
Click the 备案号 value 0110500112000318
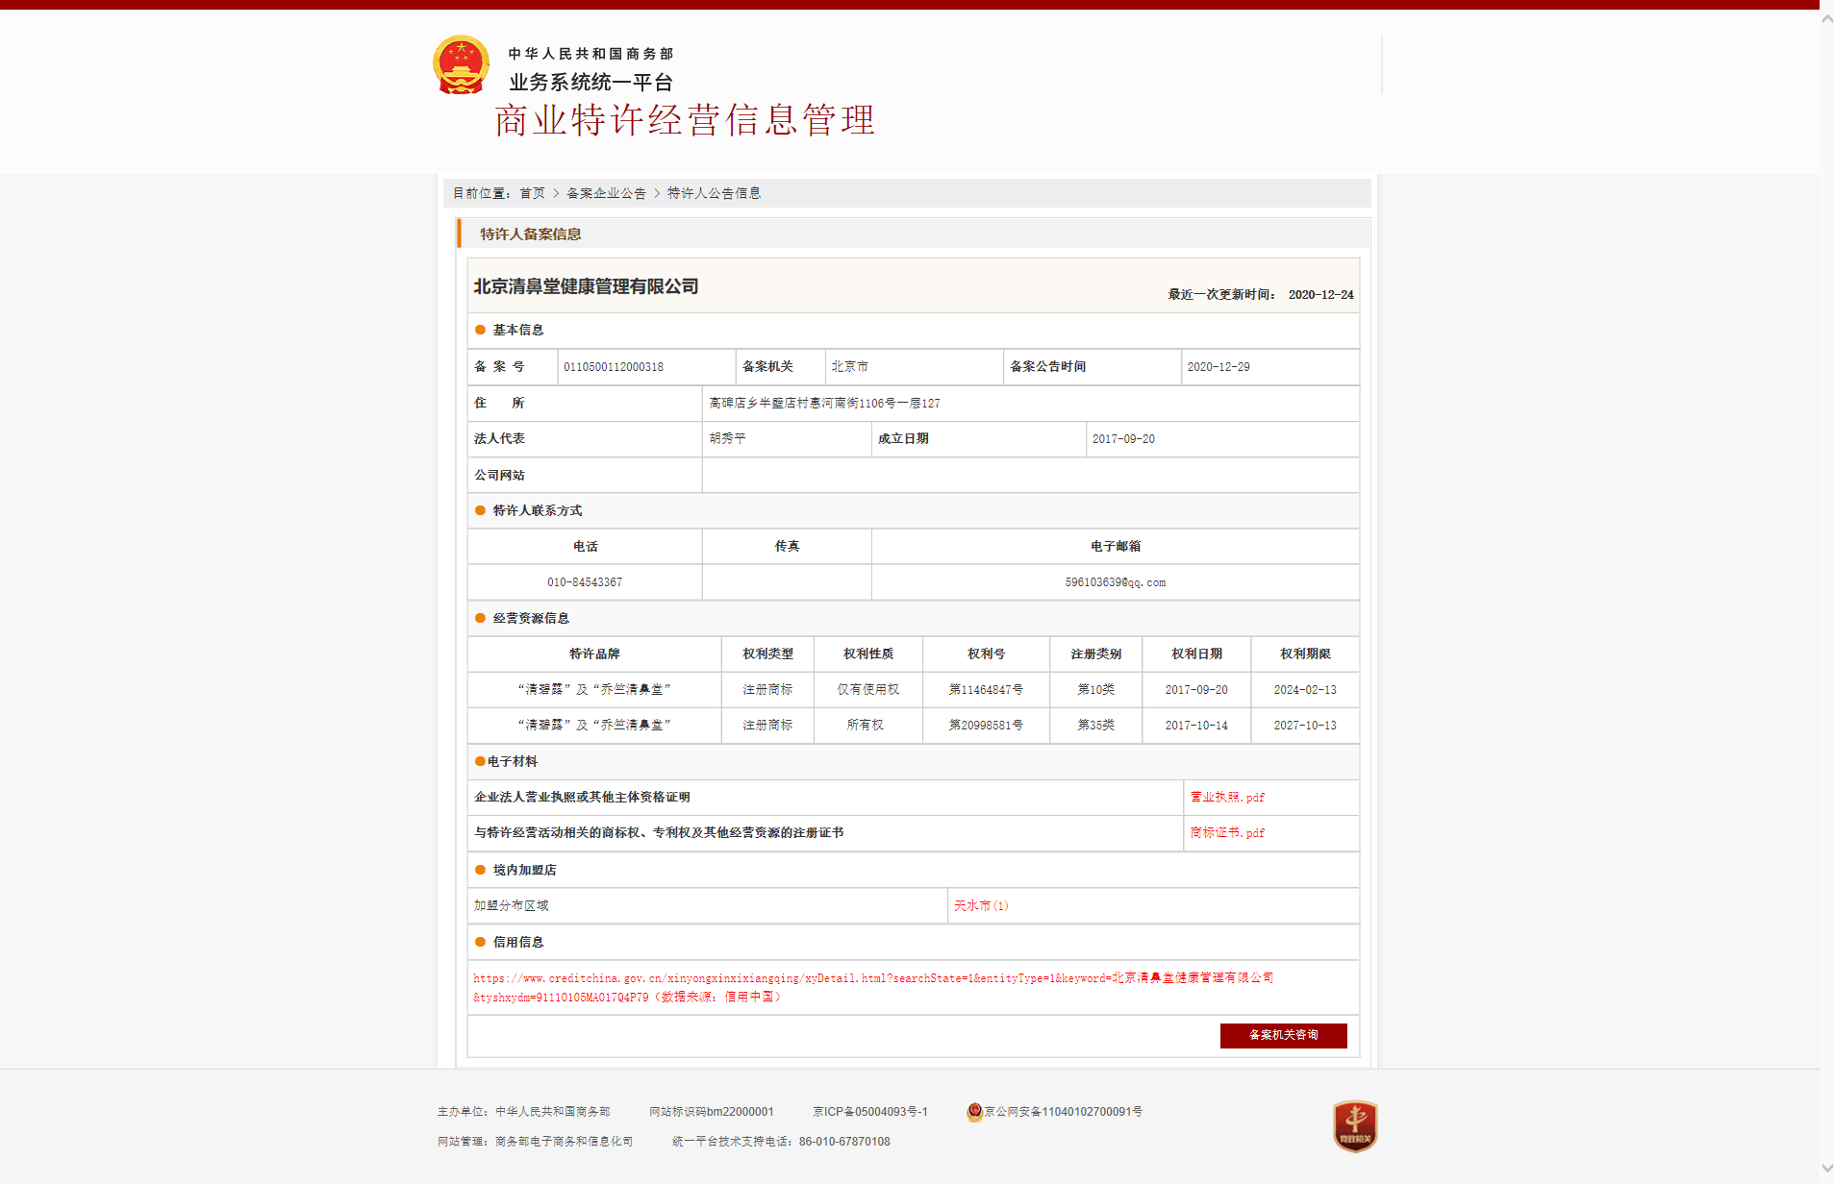point(614,367)
